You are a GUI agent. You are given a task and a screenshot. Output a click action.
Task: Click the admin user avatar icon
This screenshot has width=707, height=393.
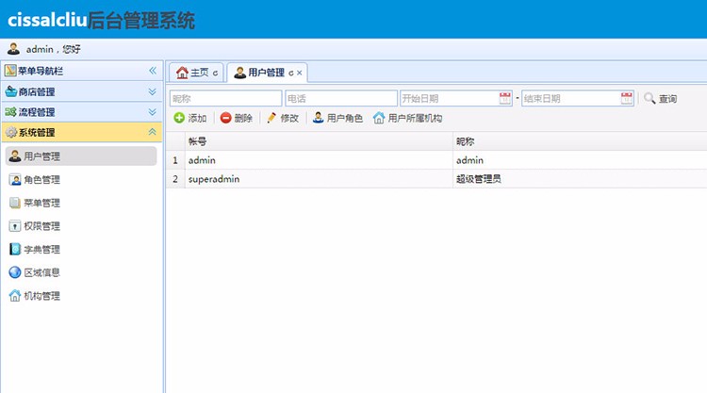point(13,49)
